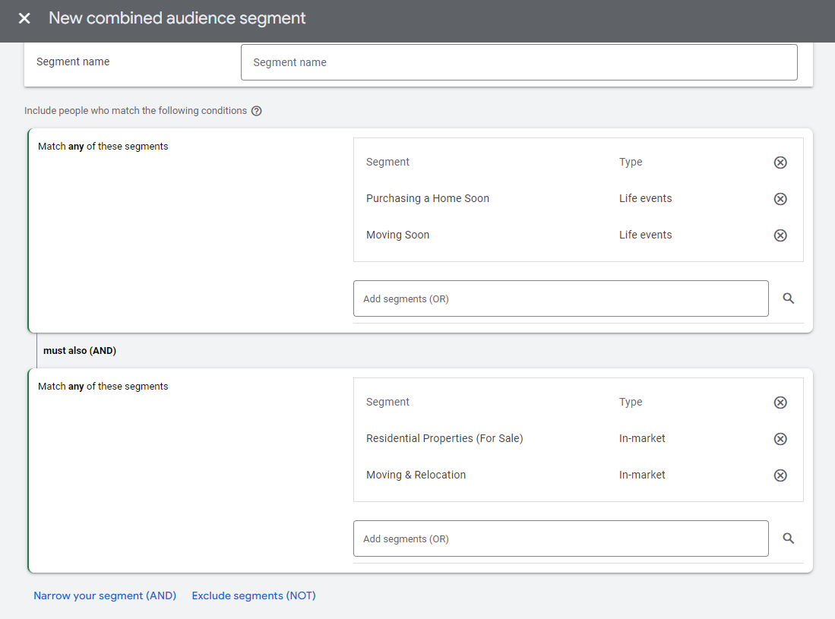
Task: Click Exclude segments (NOT) link
Action: [254, 595]
